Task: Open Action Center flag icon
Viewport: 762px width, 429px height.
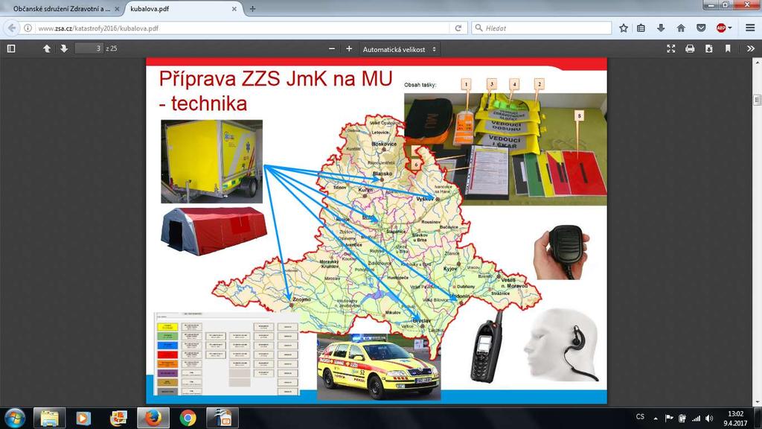Action: tap(669, 419)
